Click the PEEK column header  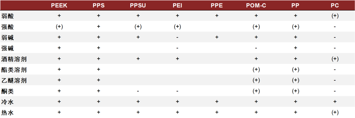59,6
